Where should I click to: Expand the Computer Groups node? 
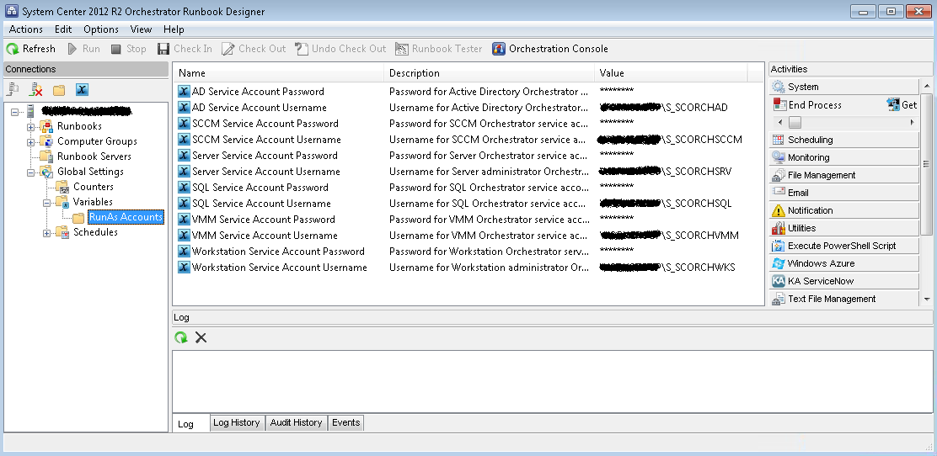tap(30, 142)
